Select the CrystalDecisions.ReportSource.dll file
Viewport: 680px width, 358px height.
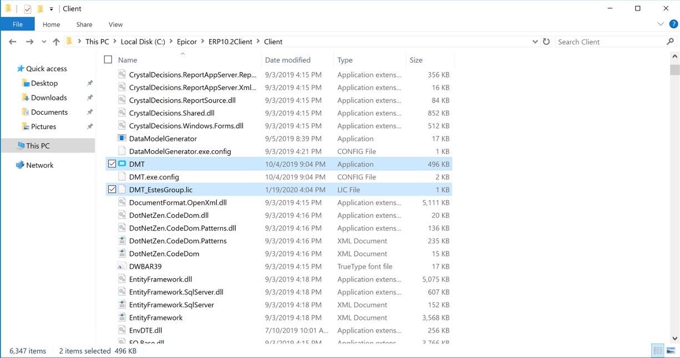(279, 100)
